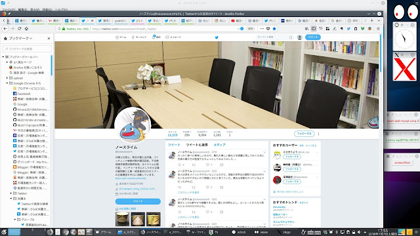This screenshot has width=420, height=236.
Task: Click the Tweet-to button under profile bio
Action: [138, 201]
